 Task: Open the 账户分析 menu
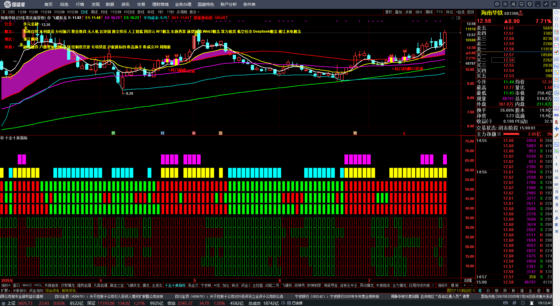click(x=228, y=4)
